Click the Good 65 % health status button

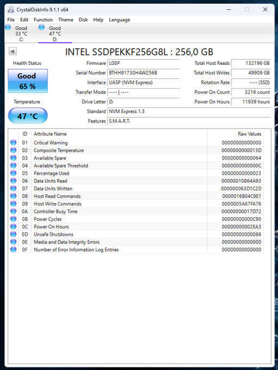(x=28, y=81)
